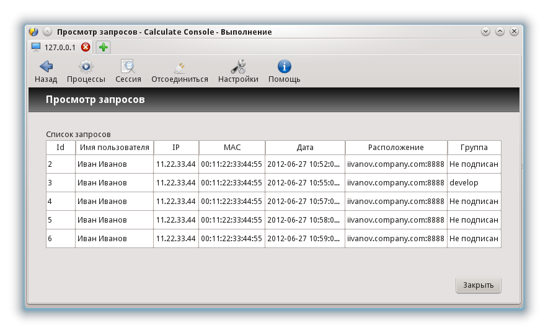Select the request row with Id 2
This screenshot has height=333, width=548.
[x=61, y=164]
